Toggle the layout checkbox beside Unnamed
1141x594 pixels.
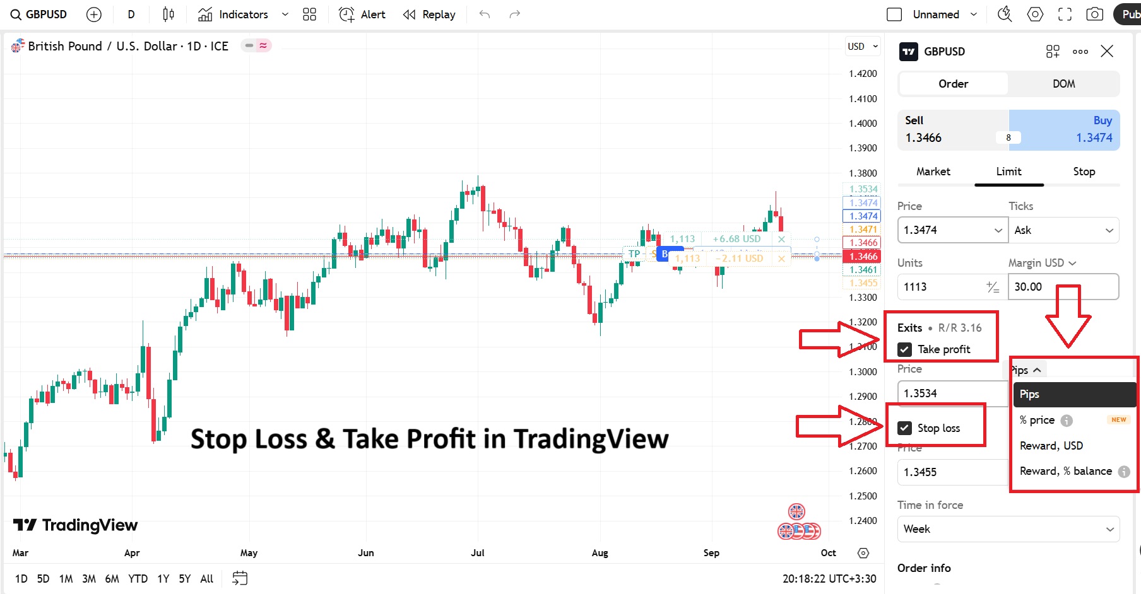(894, 13)
